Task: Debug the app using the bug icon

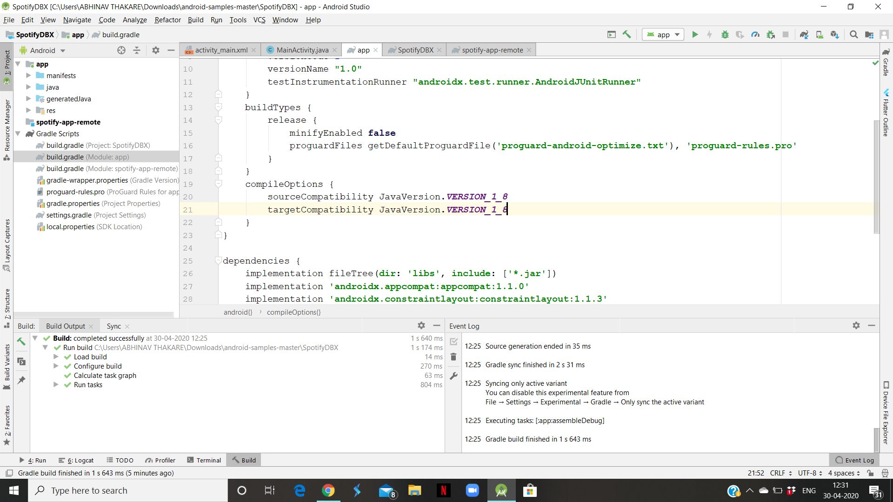Action: [x=726, y=34]
